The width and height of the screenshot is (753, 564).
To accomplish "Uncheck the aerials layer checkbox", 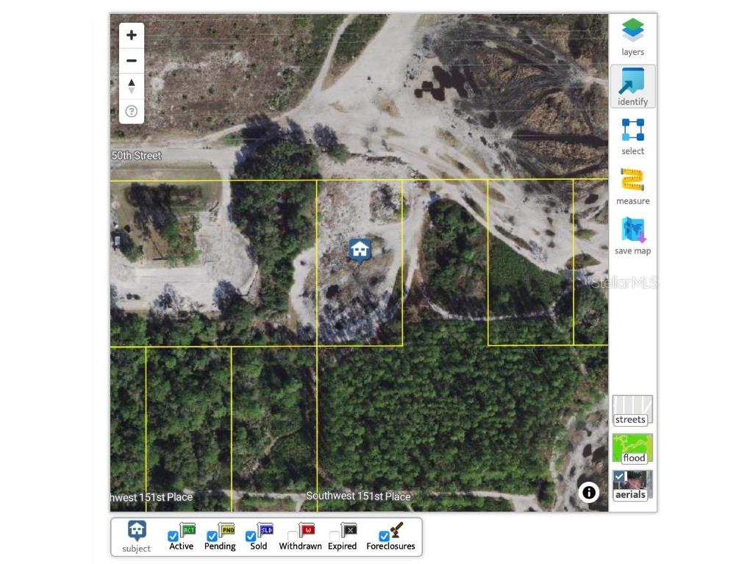I will pyautogui.click(x=618, y=476).
